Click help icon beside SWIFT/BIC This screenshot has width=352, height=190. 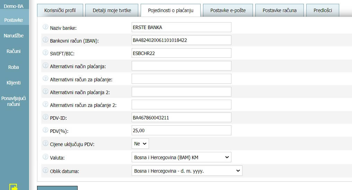pos(45,53)
